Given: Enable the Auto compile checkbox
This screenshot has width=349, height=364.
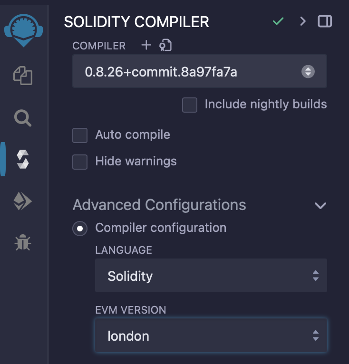Looking at the screenshot, I should coord(80,135).
